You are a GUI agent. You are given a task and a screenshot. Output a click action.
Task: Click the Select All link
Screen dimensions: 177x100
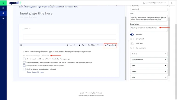coord(36,72)
